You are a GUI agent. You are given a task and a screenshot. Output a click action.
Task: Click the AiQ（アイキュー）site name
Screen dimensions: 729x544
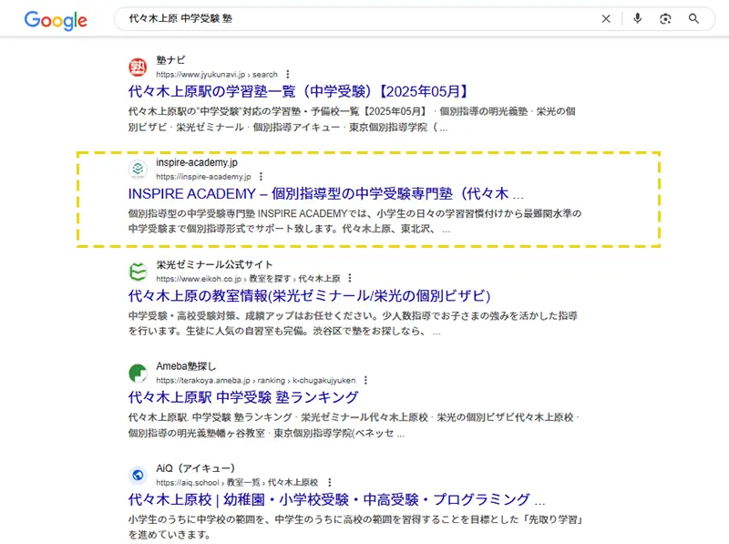[x=196, y=468]
